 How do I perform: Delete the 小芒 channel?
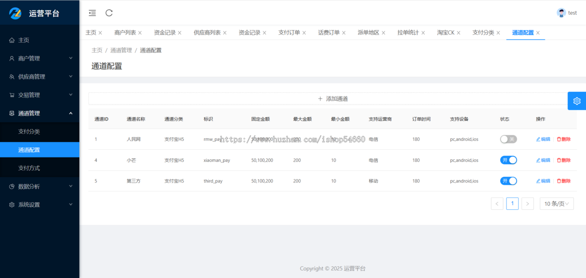tap(564, 160)
